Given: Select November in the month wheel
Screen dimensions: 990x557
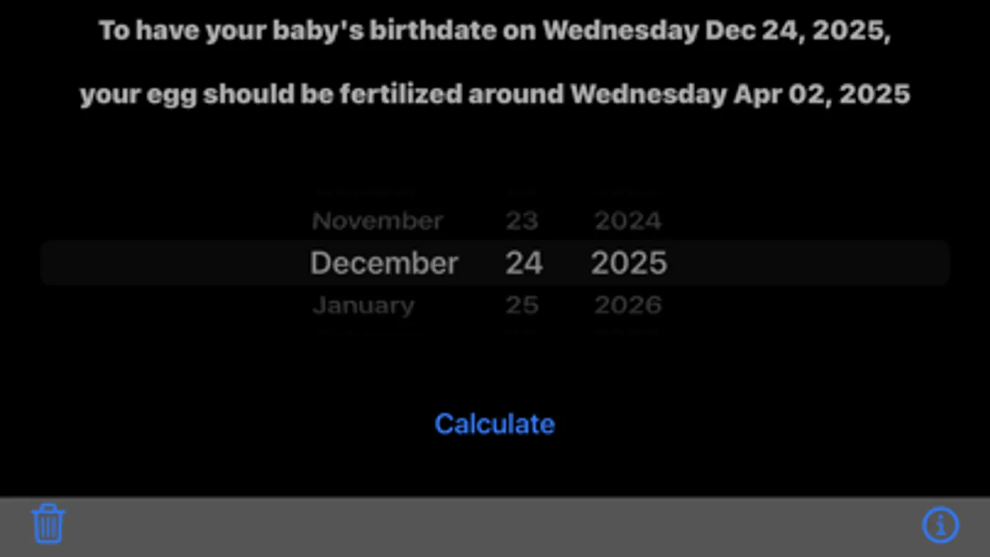Looking at the screenshot, I should coord(377,221).
